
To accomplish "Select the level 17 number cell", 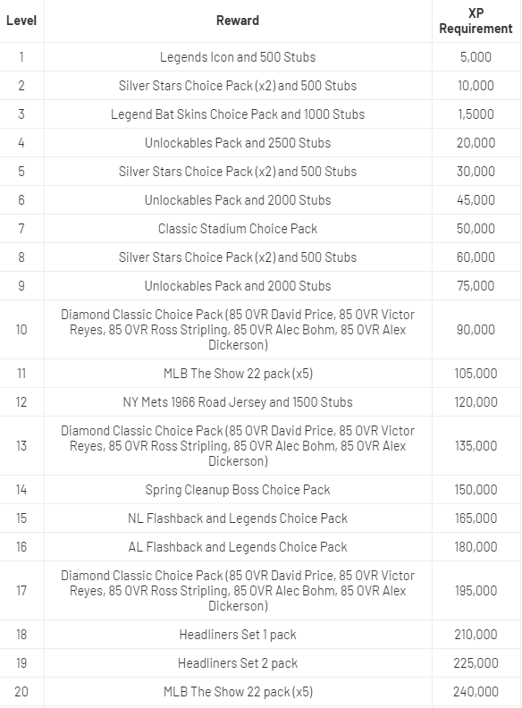I will (x=21, y=591).
